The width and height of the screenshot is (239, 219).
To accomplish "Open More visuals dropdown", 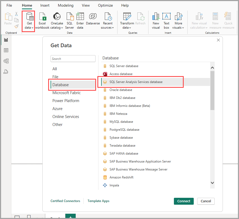I will point(178,21).
